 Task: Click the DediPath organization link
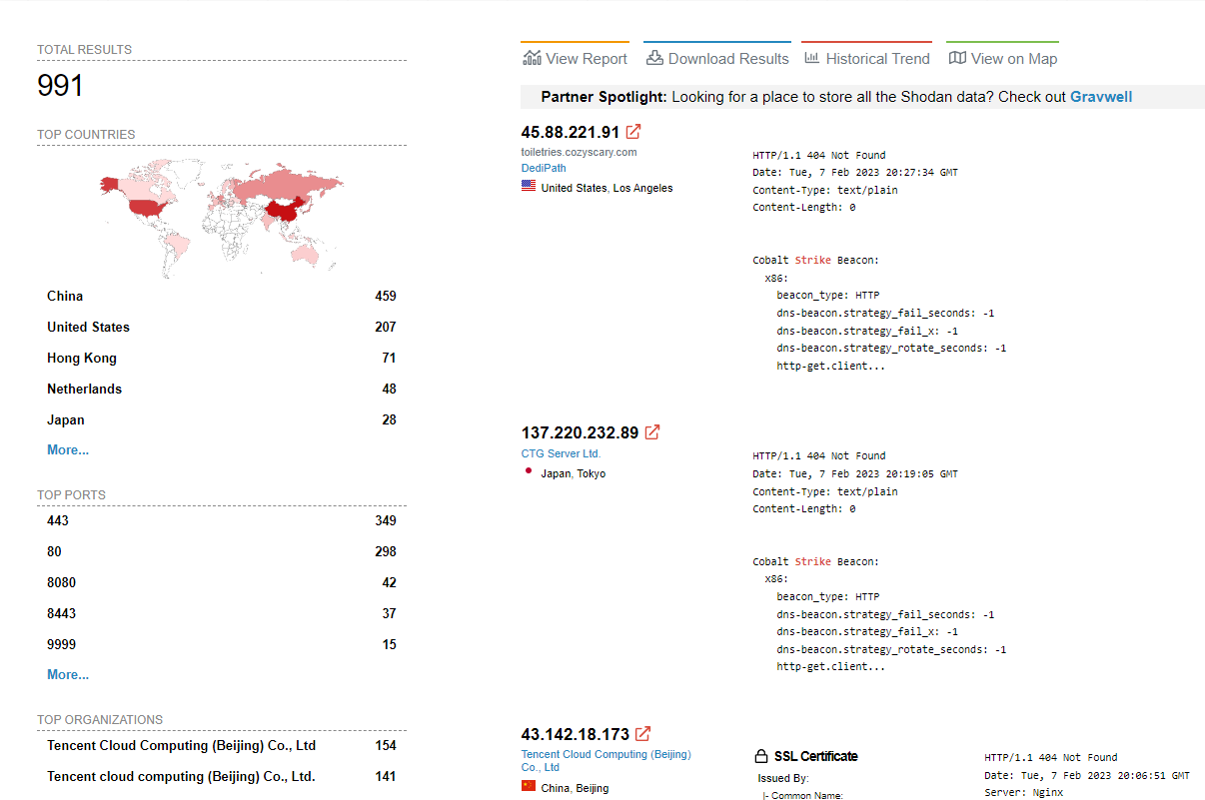[544, 168]
